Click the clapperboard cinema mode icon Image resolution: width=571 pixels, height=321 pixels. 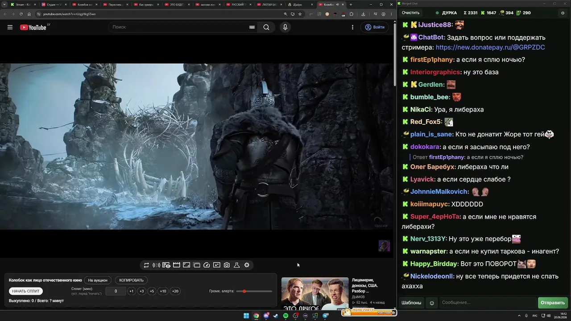pyautogui.click(x=177, y=265)
